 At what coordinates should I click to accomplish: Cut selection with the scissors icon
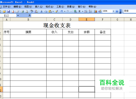coord(41,11)
